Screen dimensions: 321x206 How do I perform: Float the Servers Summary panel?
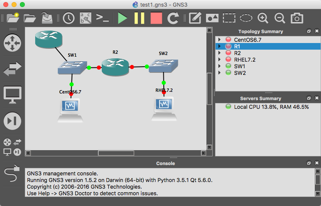click(x=309, y=98)
